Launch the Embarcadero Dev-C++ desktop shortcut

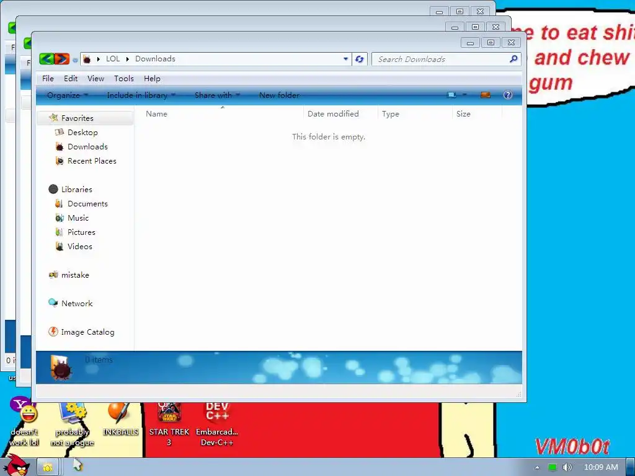click(x=217, y=424)
